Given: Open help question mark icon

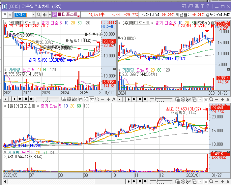Looking at the screenshot, I should (x=208, y=6).
